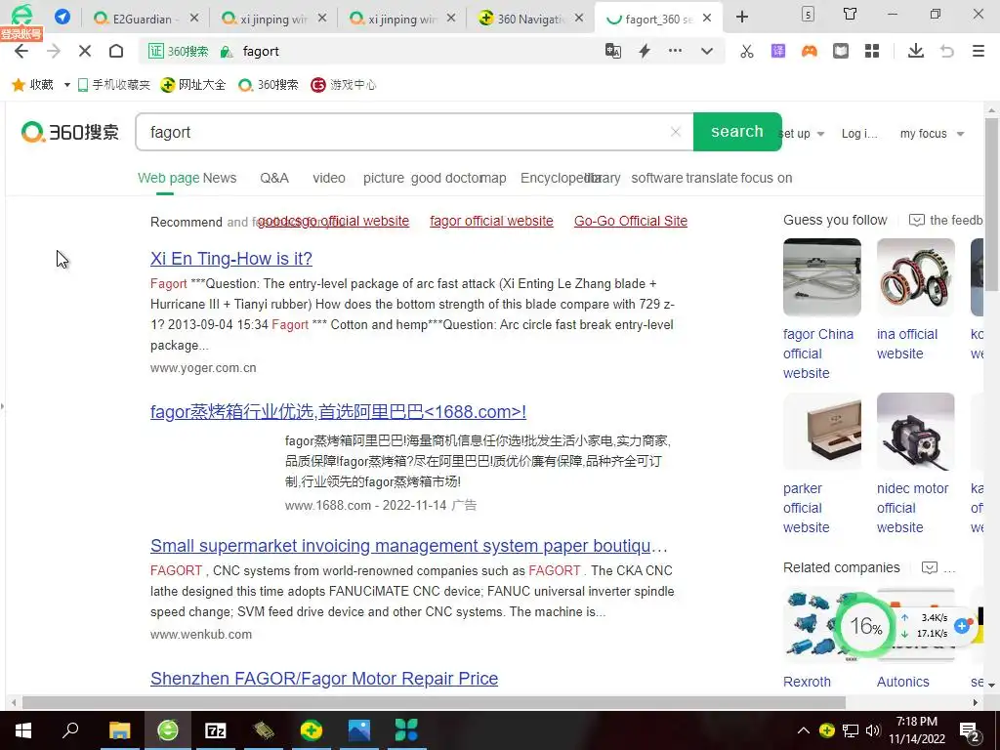Click the Log in link
1000x750 pixels.
[x=859, y=133]
